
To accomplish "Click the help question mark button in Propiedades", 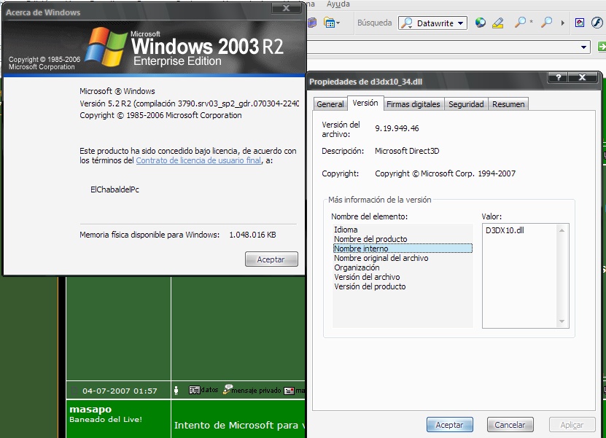I will 558,77.
